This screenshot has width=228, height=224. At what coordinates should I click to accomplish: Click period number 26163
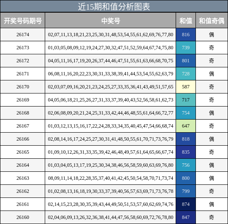click(23, 178)
